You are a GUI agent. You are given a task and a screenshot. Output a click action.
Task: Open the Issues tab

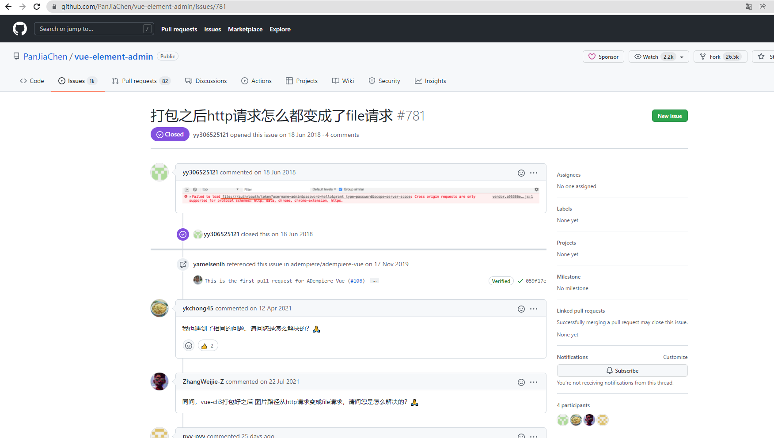point(78,81)
